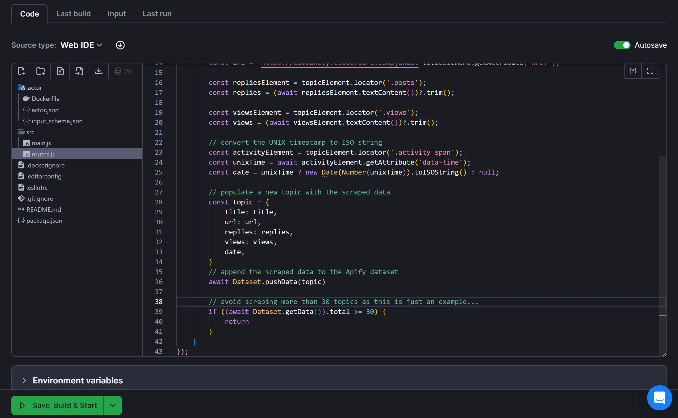
Task: Open the .eslintrc file
Action: [32, 187]
